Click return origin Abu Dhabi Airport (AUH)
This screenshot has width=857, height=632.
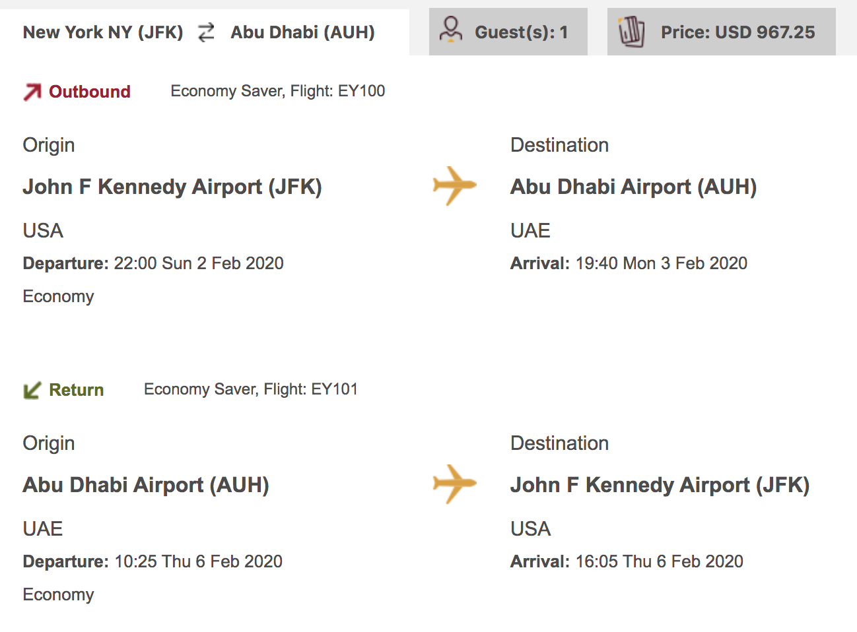coord(146,485)
